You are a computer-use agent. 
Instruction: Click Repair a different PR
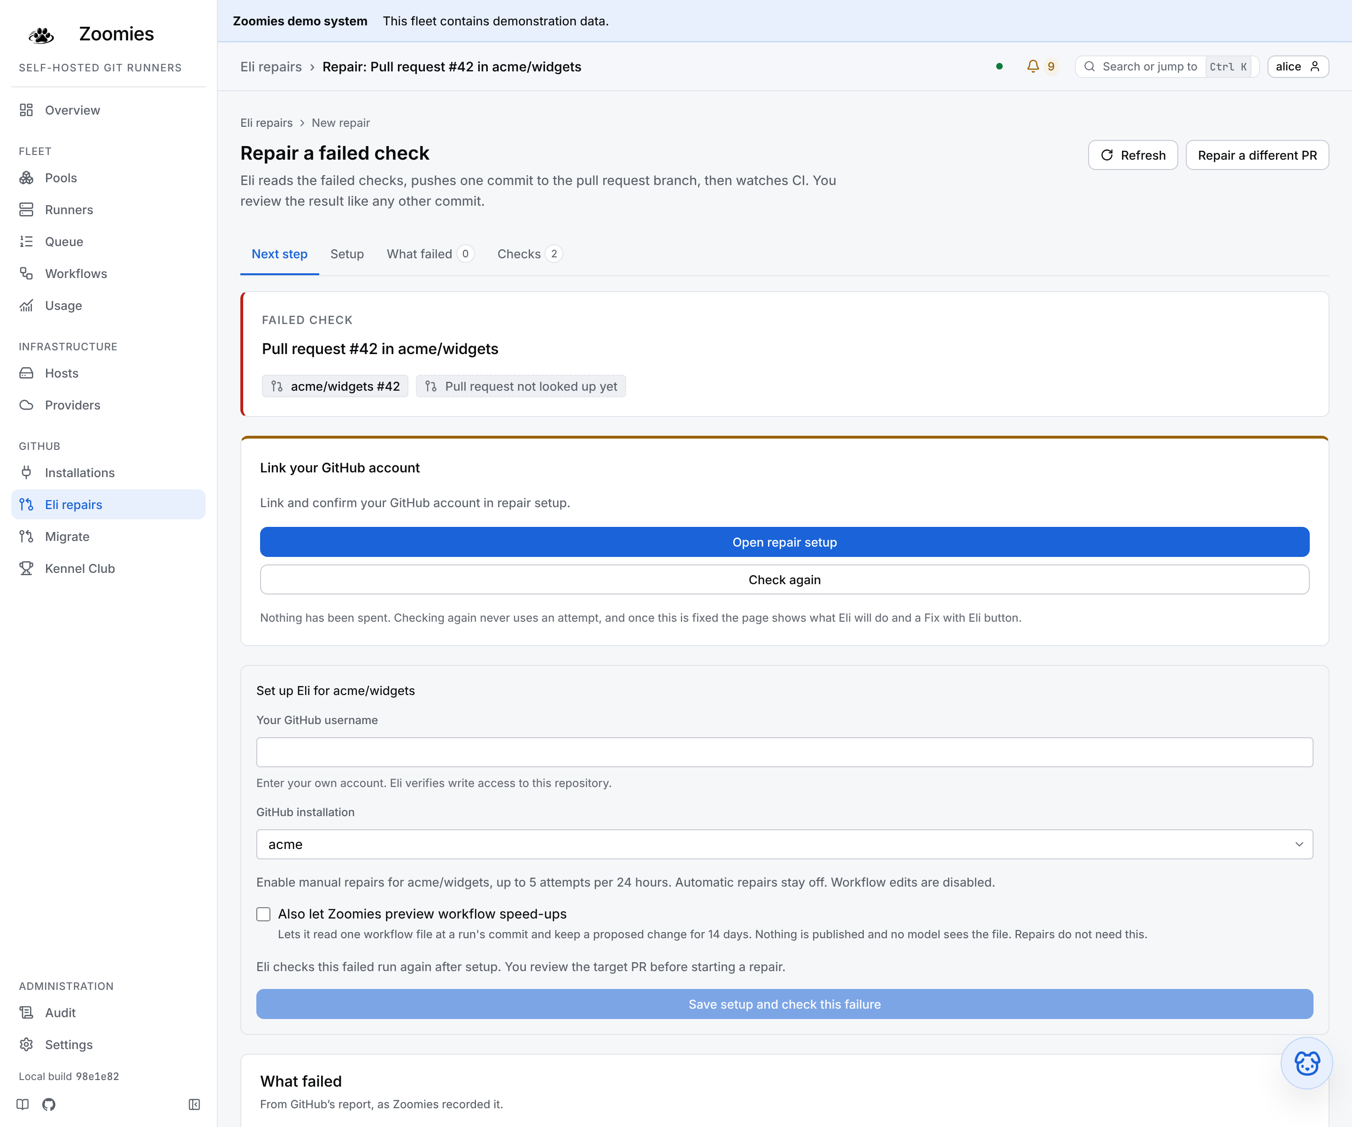click(1257, 155)
